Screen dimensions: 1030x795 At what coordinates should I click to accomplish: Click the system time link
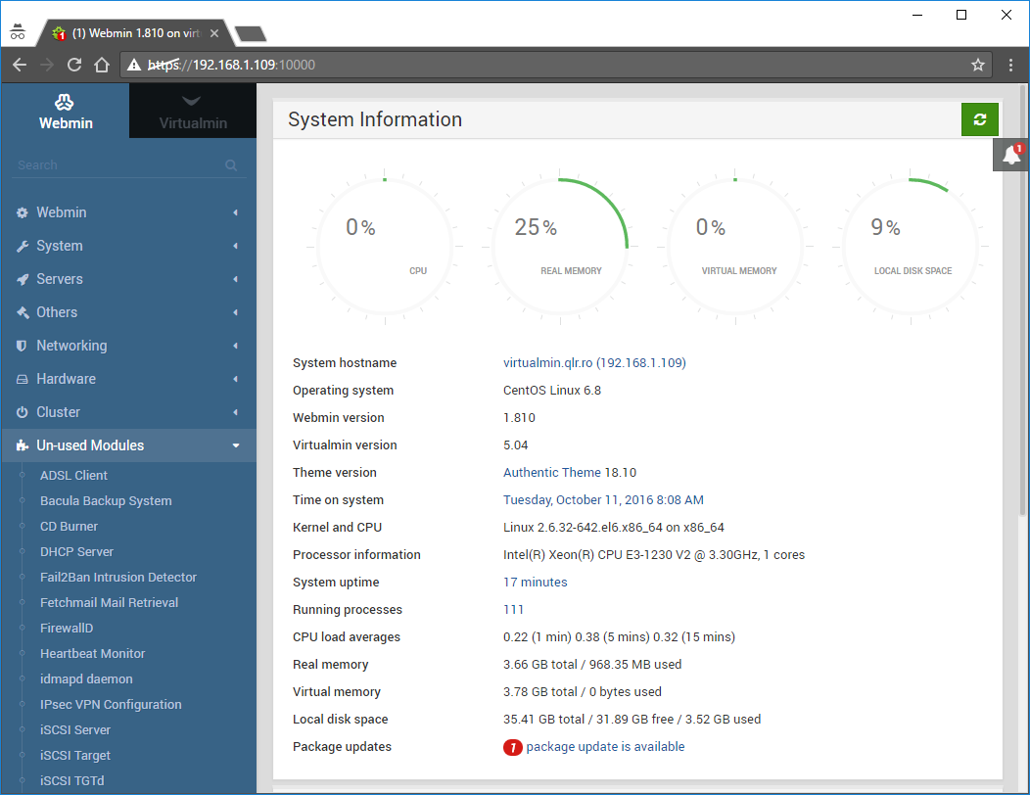(603, 500)
